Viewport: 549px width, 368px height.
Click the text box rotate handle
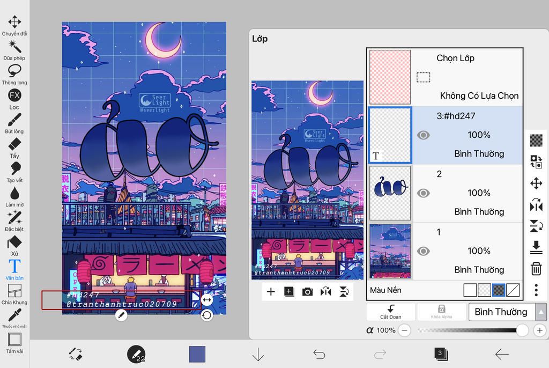coord(206,315)
